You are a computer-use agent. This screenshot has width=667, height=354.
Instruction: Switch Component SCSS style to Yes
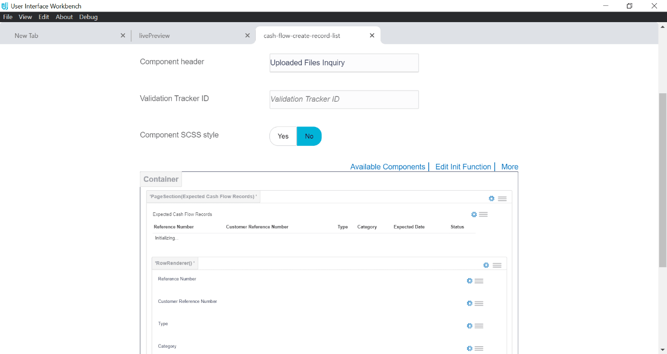[283, 136]
